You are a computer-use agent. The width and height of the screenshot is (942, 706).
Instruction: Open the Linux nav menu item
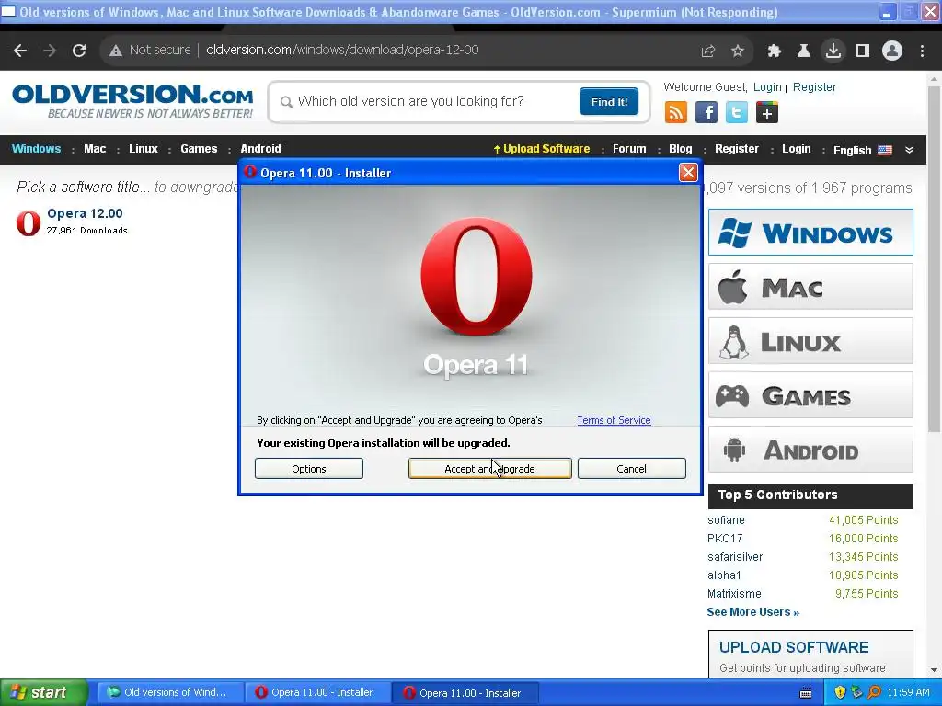click(x=143, y=149)
